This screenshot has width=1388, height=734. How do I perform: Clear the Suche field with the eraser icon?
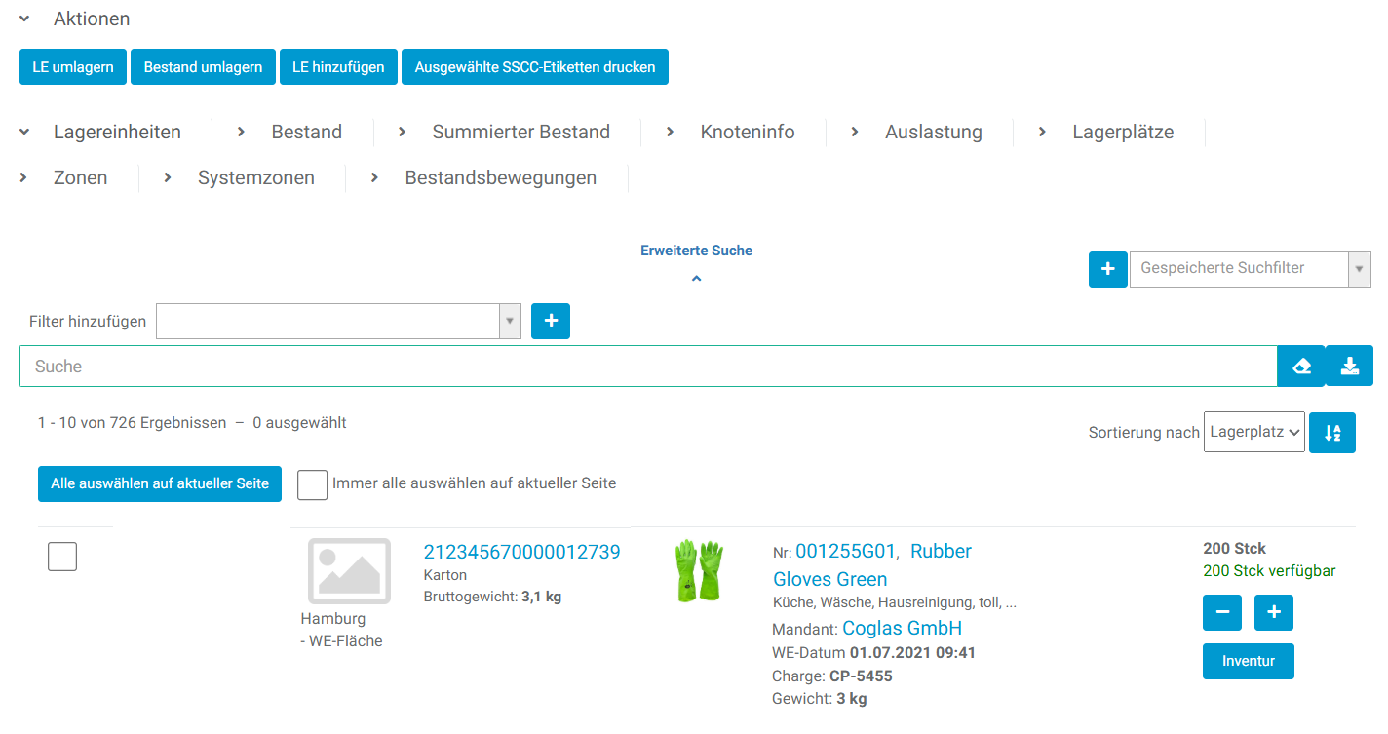pos(1300,366)
